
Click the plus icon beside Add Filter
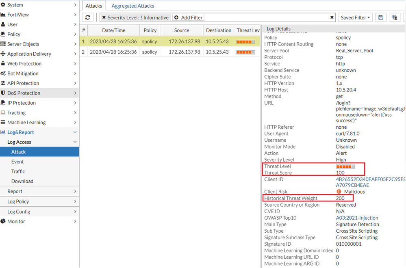tap(176, 17)
